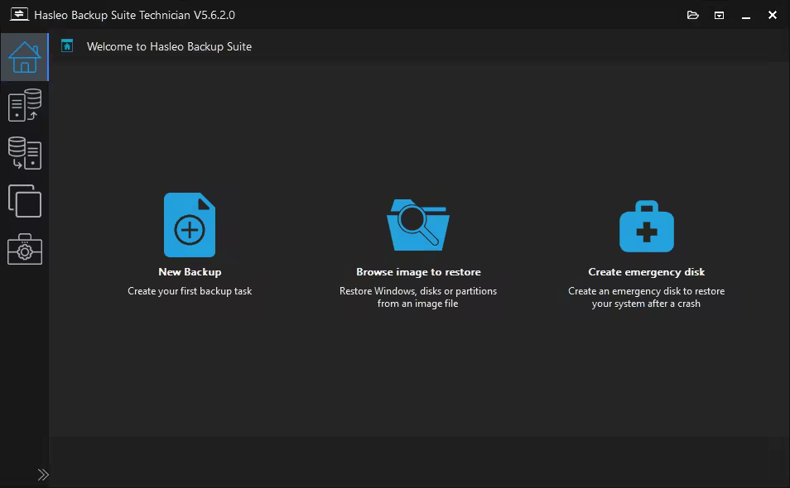Switch to the Welcome to Hasleo Backup Suite tab
The width and height of the screenshot is (790, 488).
click(x=169, y=46)
